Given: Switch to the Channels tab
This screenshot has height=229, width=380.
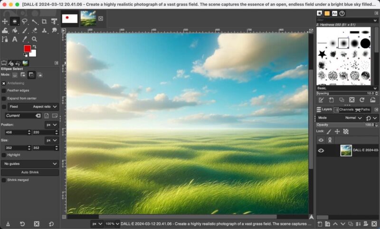Looking at the screenshot, I should (343, 110).
